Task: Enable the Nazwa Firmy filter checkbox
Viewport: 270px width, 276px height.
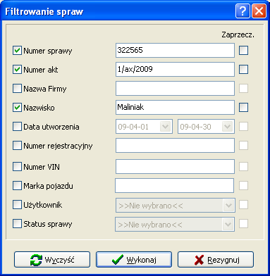Action: pos(17,89)
